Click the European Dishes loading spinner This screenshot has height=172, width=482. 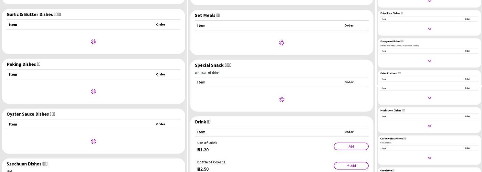429,61
